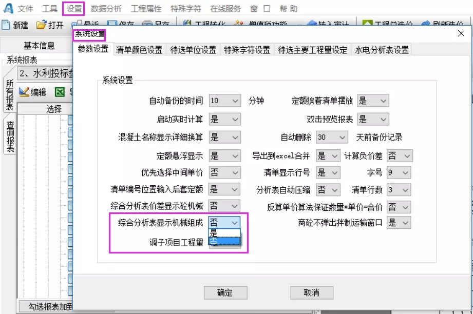Select the 查询报表 vertical side tab
This screenshot has width=473, height=314.
pos(10,136)
